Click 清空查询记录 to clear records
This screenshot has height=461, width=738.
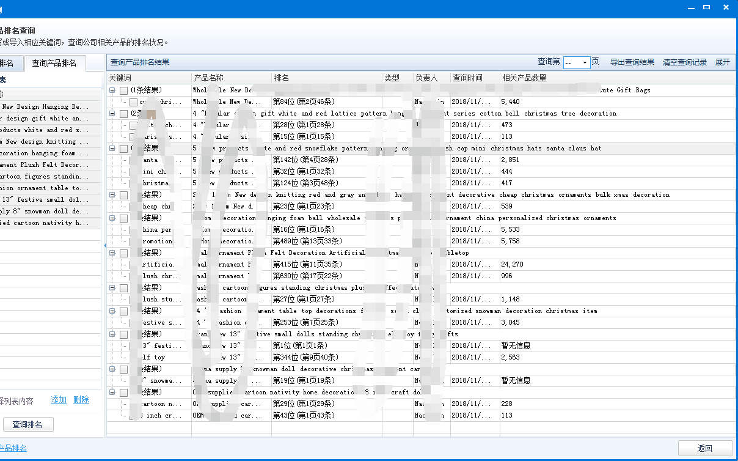coord(684,62)
